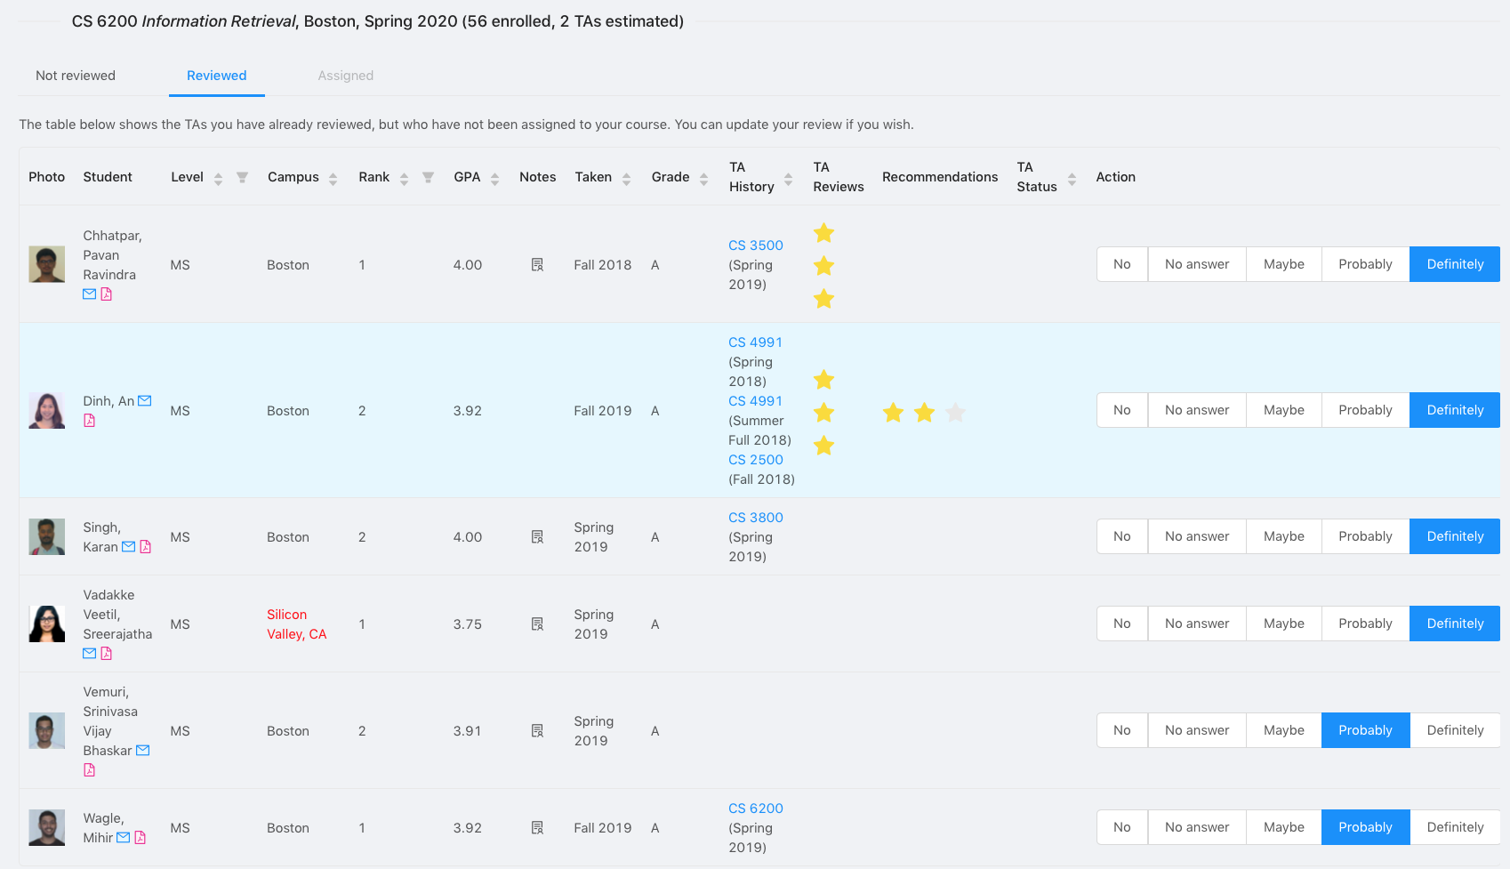1510x869 pixels.
Task: Sort table by GPA column
Action: pyautogui.click(x=495, y=179)
